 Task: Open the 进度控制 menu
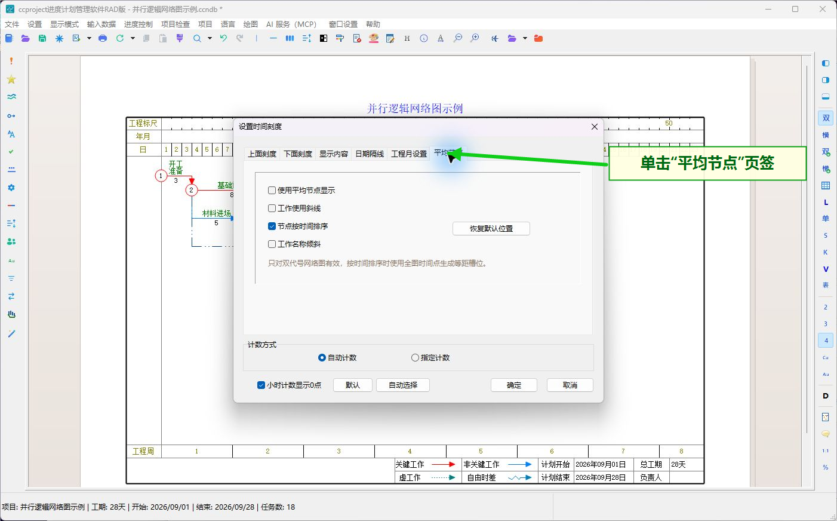[x=139, y=24]
